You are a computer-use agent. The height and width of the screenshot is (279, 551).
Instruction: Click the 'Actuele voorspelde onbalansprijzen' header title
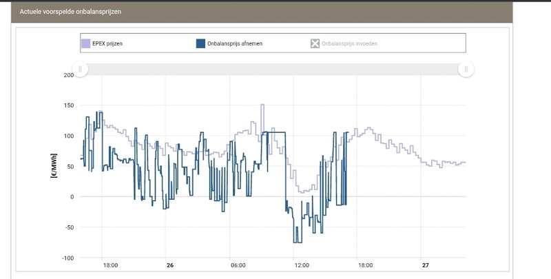pos(67,12)
